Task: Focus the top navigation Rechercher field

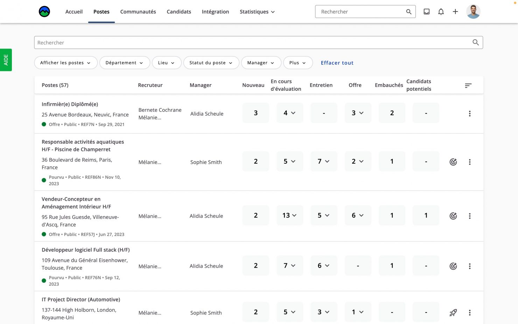Action: click(x=360, y=12)
